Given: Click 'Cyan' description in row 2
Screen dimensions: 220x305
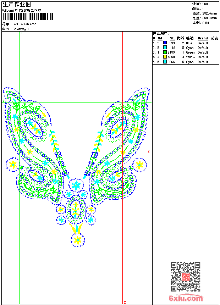Looking at the screenshot, I should [190, 48].
